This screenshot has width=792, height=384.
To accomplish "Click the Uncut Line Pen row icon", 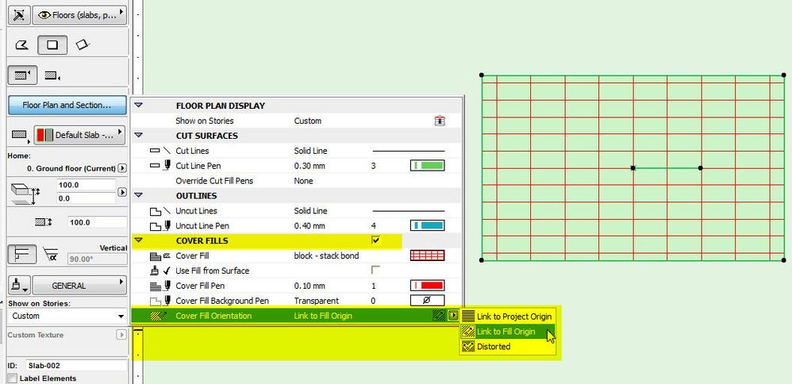I will tap(160, 225).
